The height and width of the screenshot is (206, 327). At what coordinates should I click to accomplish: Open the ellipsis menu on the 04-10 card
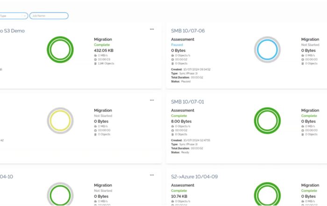click(x=152, y=175)
